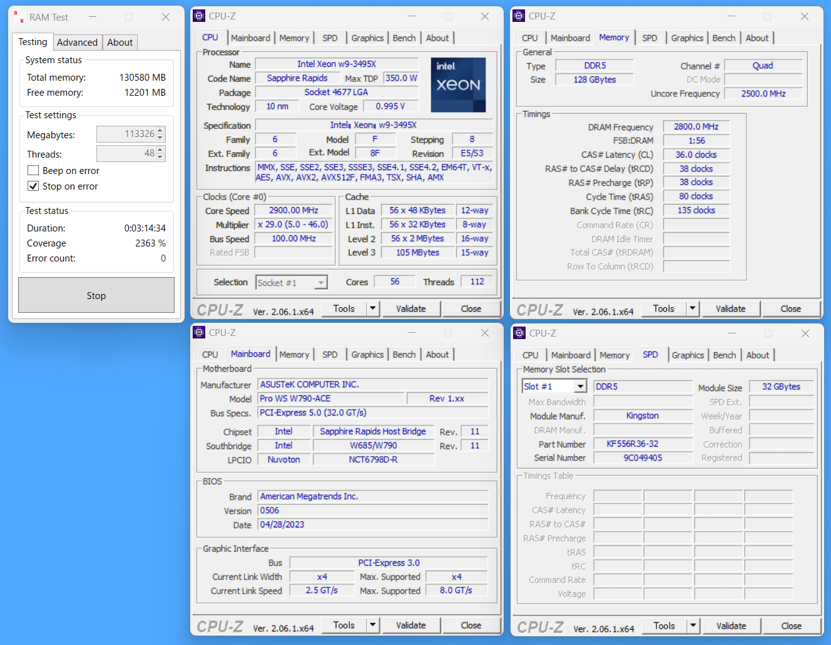Click the 135 clocks Bank Cycle Time value
The image size is (831, 645).
point(696,210)
